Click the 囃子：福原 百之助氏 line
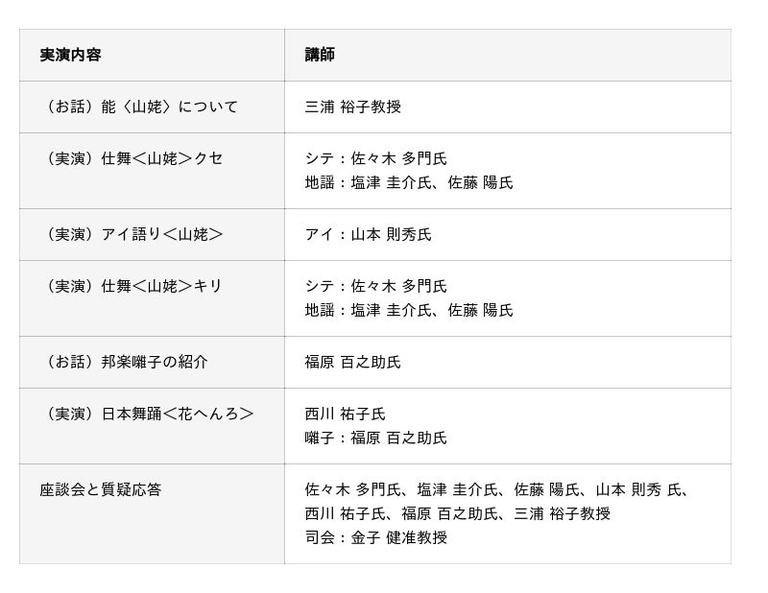This screenshot has height=593, width=768. coord(375,438)
